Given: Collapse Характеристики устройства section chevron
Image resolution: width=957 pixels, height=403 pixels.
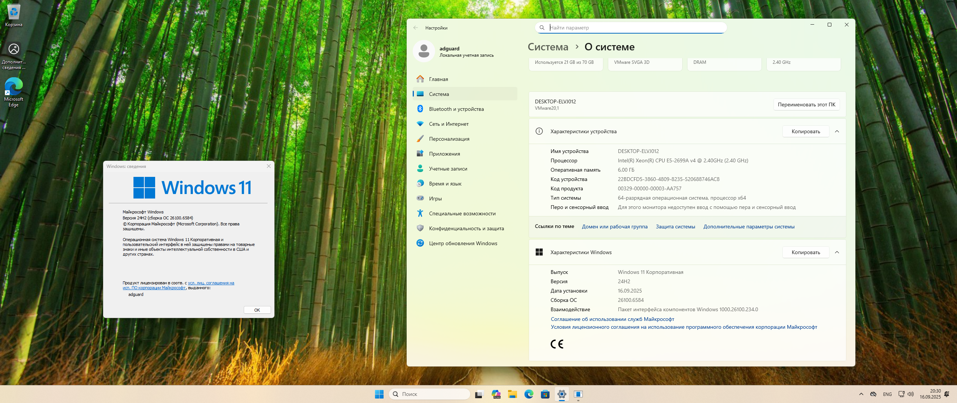Looking at the screenshot, I should (x=837, y=131).
